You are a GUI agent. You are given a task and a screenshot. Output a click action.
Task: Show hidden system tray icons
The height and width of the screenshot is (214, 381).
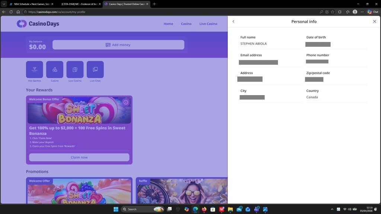tap(332, 209)
